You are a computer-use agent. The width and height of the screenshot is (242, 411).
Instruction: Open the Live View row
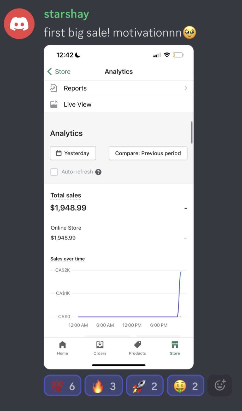[x=119, y=104]
